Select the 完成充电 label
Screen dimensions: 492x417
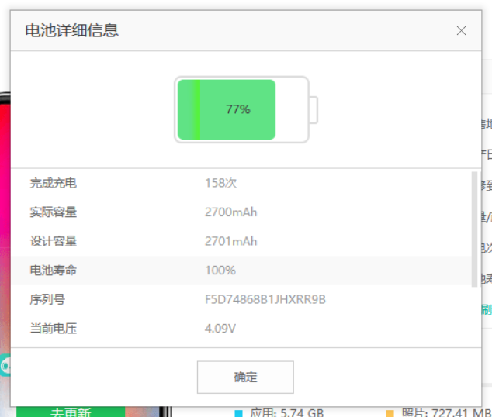tap(53, 183)
